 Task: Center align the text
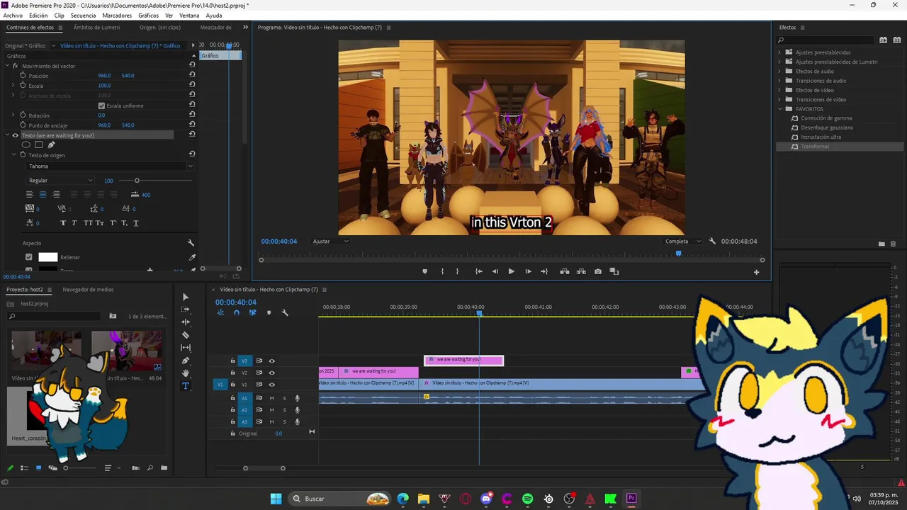click(43, 195)
